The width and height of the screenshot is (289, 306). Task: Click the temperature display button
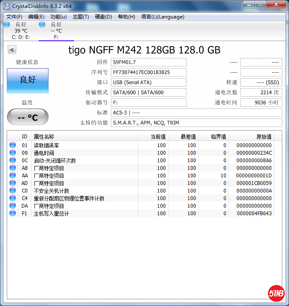click(x=28, y=117)
